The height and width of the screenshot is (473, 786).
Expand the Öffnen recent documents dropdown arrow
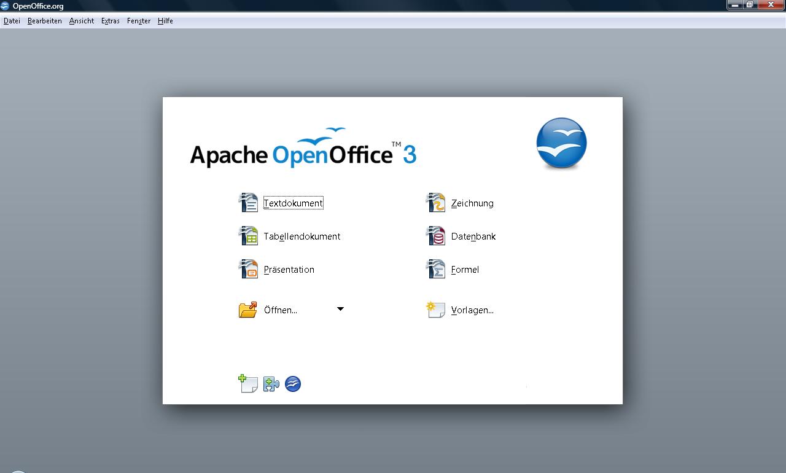[x=340, y=309]
